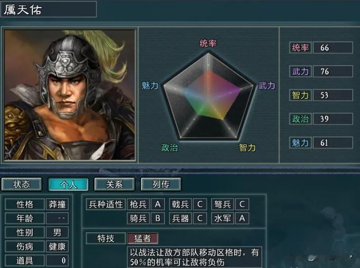The height and width of the screenshot is (268, 360).
Task: Select the 骑兵 aptitude grade B
Action: click(158, 218)
